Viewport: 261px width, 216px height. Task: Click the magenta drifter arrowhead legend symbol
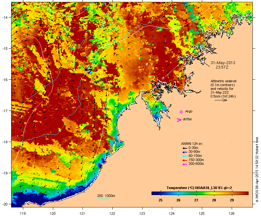coord(179,120)
